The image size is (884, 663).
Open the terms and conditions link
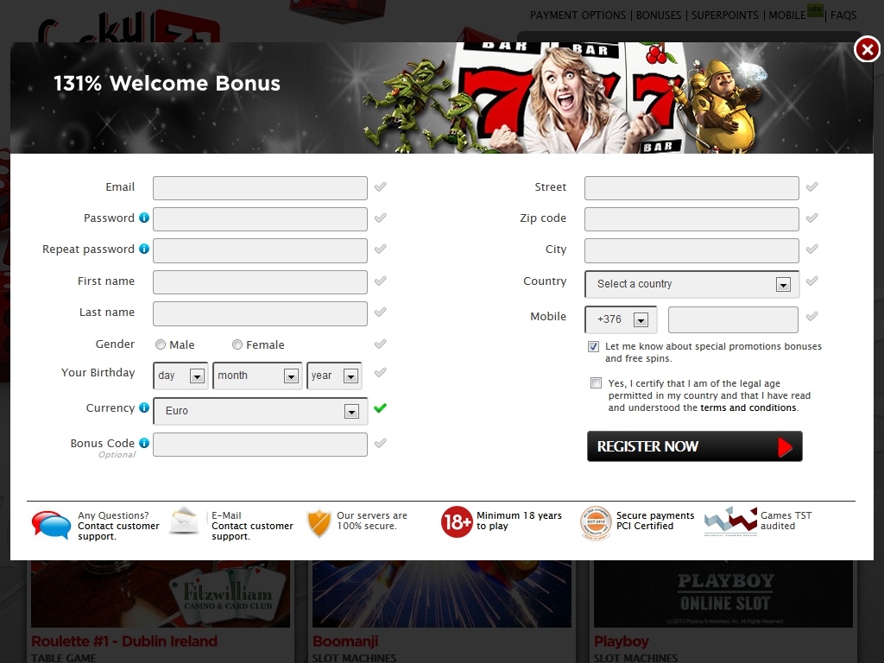[x=748, y=408]
